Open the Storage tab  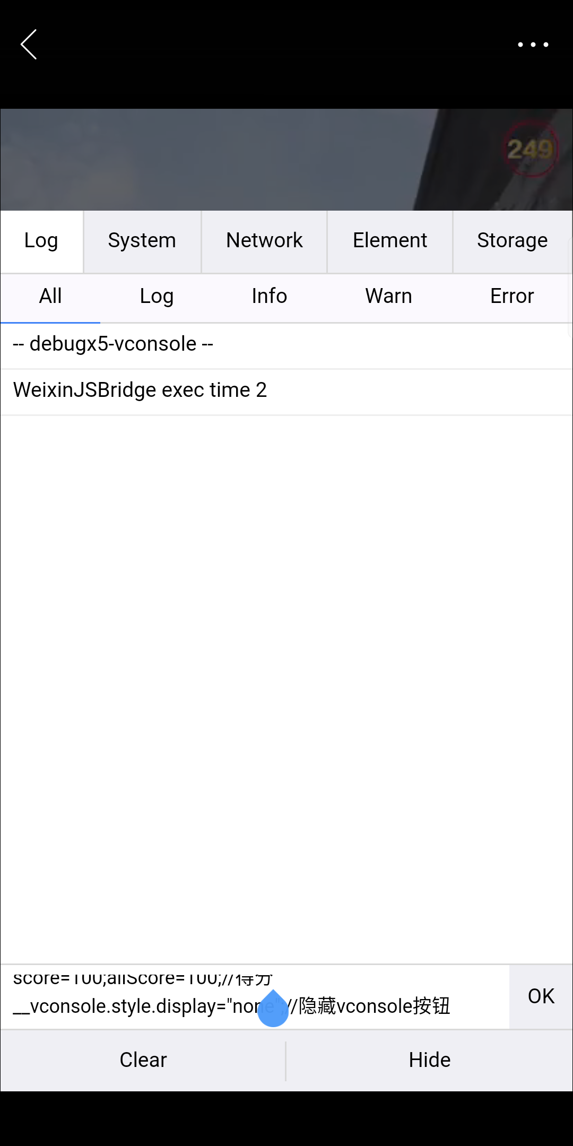pos(512,241)
